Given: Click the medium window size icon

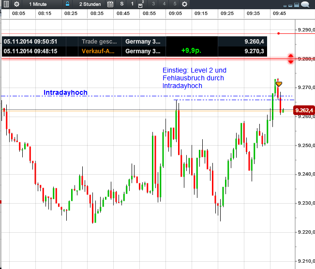Looking at the screenshot, I should tap(290, 6).
